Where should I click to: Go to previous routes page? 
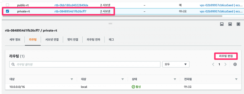click(213, 64)
